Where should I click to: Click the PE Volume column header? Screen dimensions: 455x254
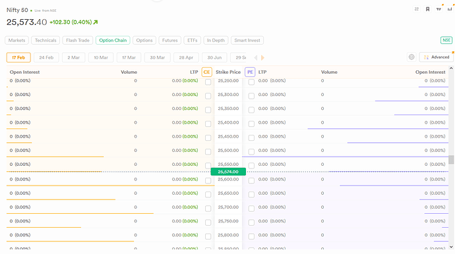329,72
